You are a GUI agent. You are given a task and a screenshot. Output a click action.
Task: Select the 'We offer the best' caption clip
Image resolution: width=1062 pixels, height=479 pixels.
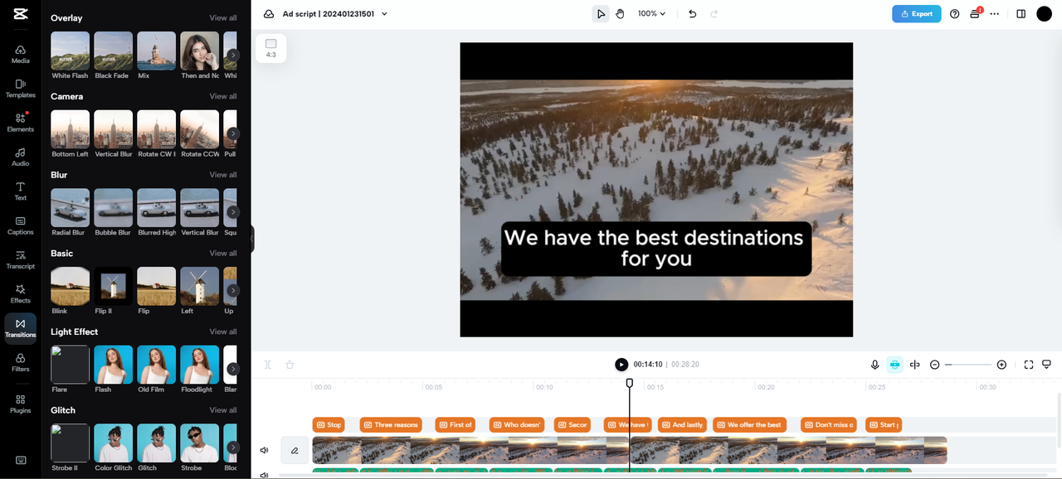[x=748, y=425]
